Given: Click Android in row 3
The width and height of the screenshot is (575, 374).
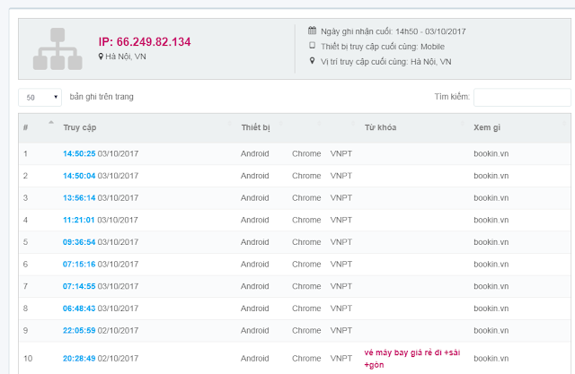Looking at the screenshot, I should click(255, 198).
